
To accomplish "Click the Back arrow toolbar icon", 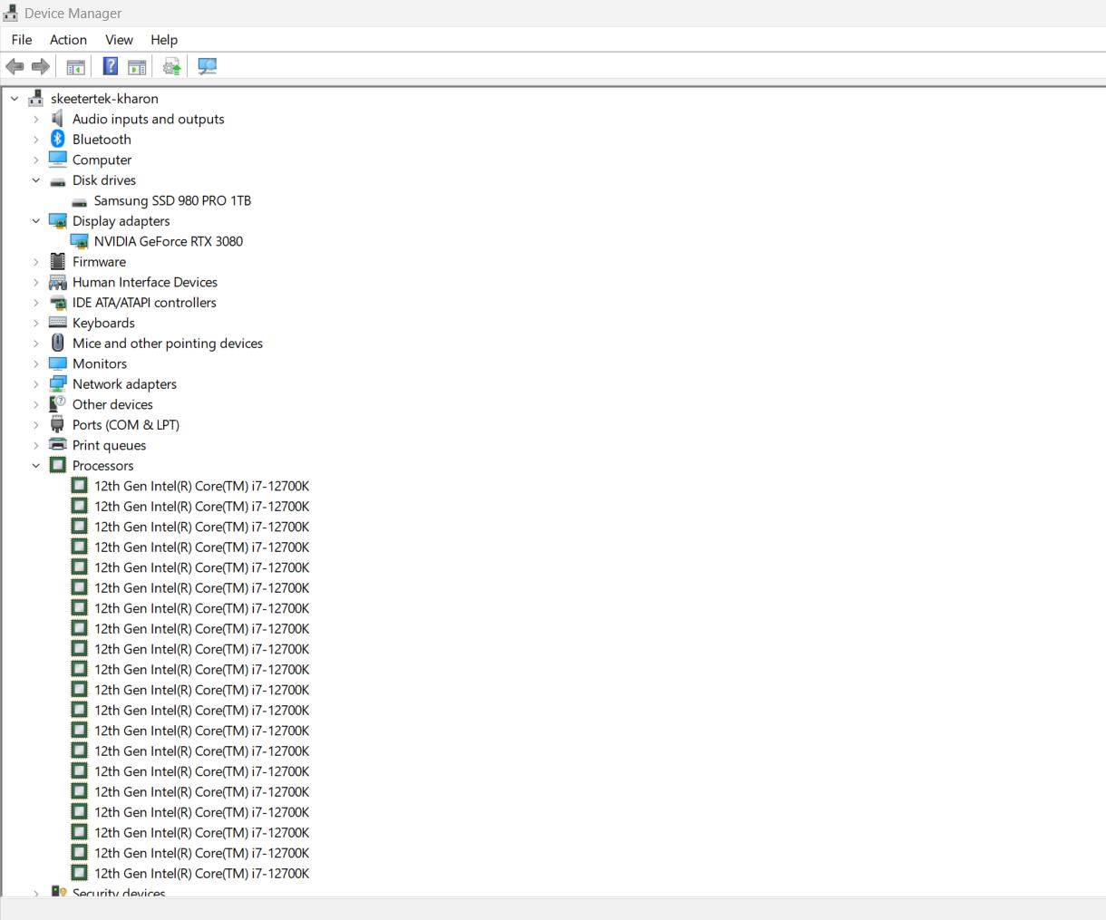I will [15, 66].
